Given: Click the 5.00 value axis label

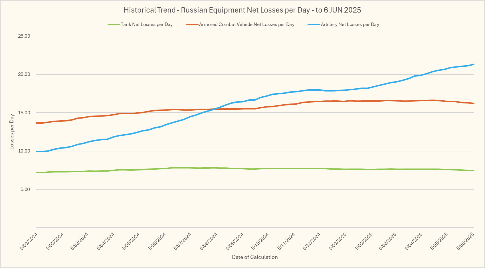Looking at the screenshot, I should (25, 190).
